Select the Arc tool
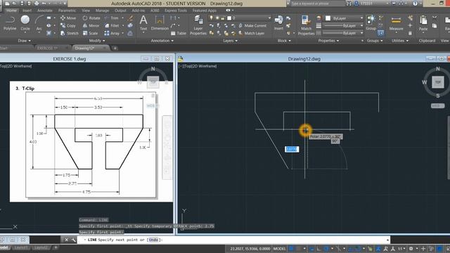 (39, 23)
